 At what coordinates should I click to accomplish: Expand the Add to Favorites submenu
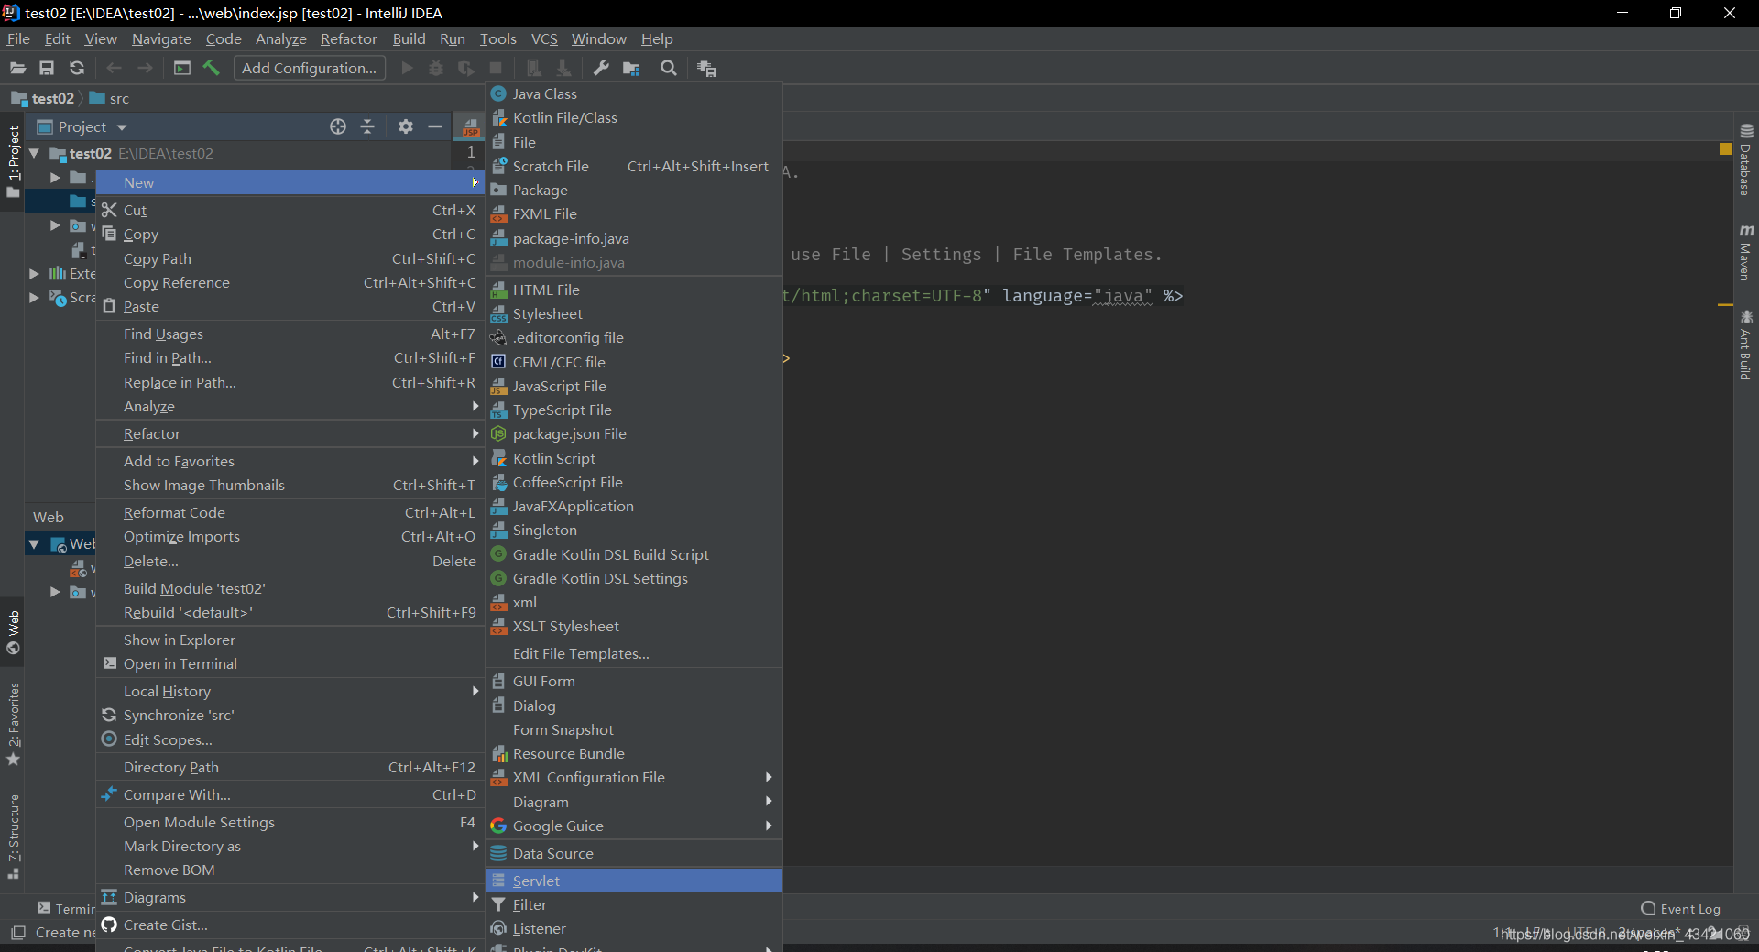290,461
